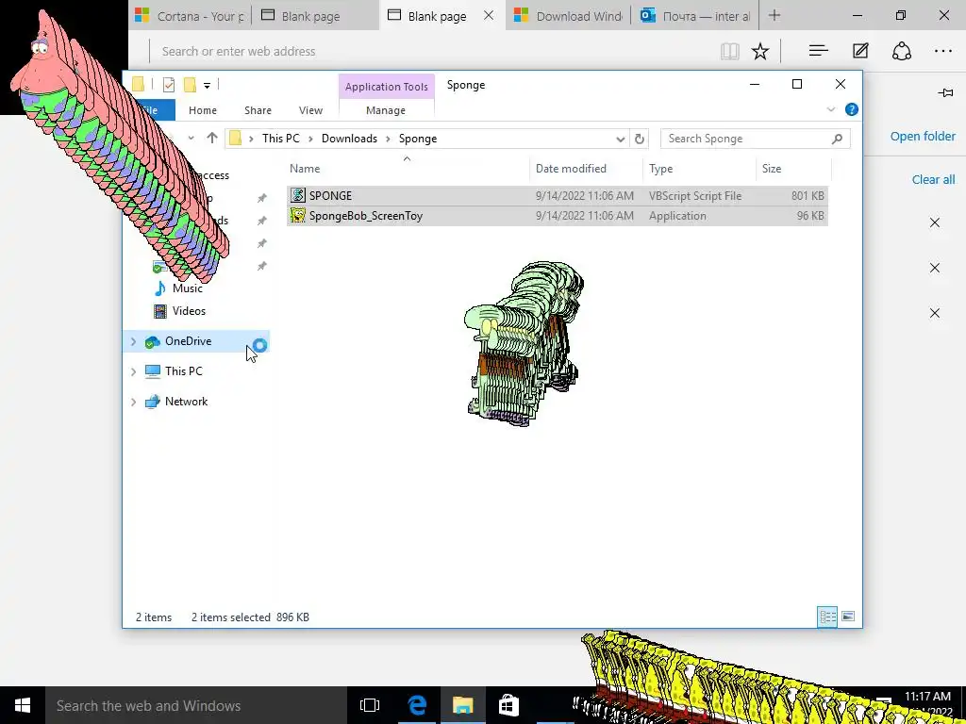Open a new Edge tab

pos(774,15)
